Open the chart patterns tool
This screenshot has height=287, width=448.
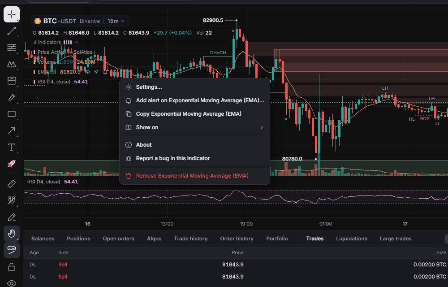[12, 64]
